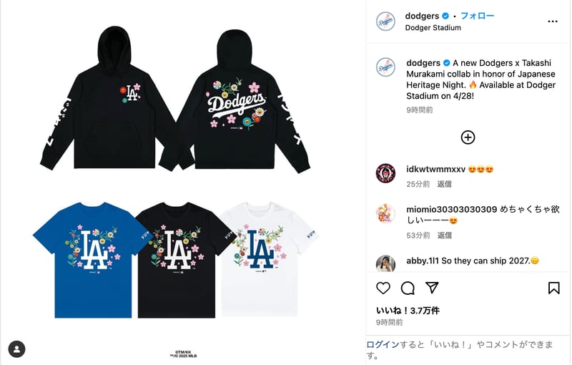Open comments via speech bubble icon
Image resolution: width=572 pixels, height=365 pixels.
tap(408, 288)
